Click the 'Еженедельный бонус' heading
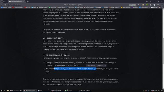This screenshot has height=92, width=164. (x=53, y=38)
